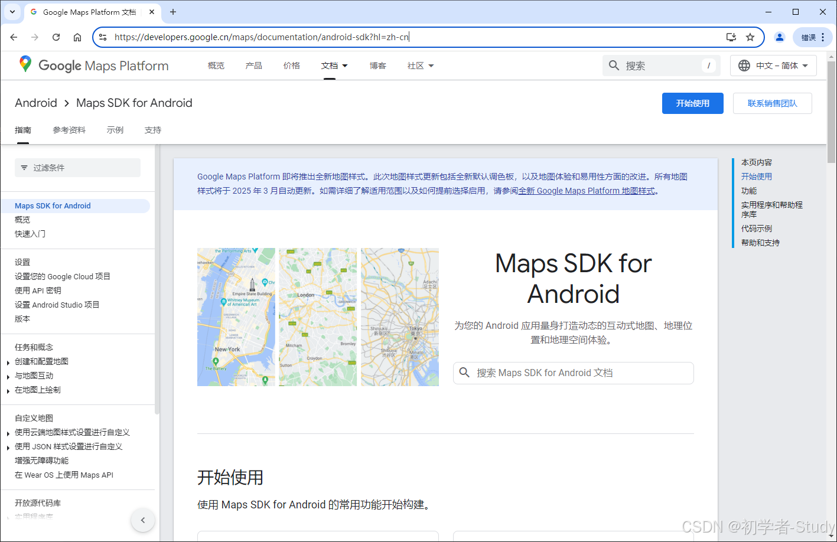Click the magnifier icon in the header search
Viewport: 837px width, 542px height.
(614, 66)
